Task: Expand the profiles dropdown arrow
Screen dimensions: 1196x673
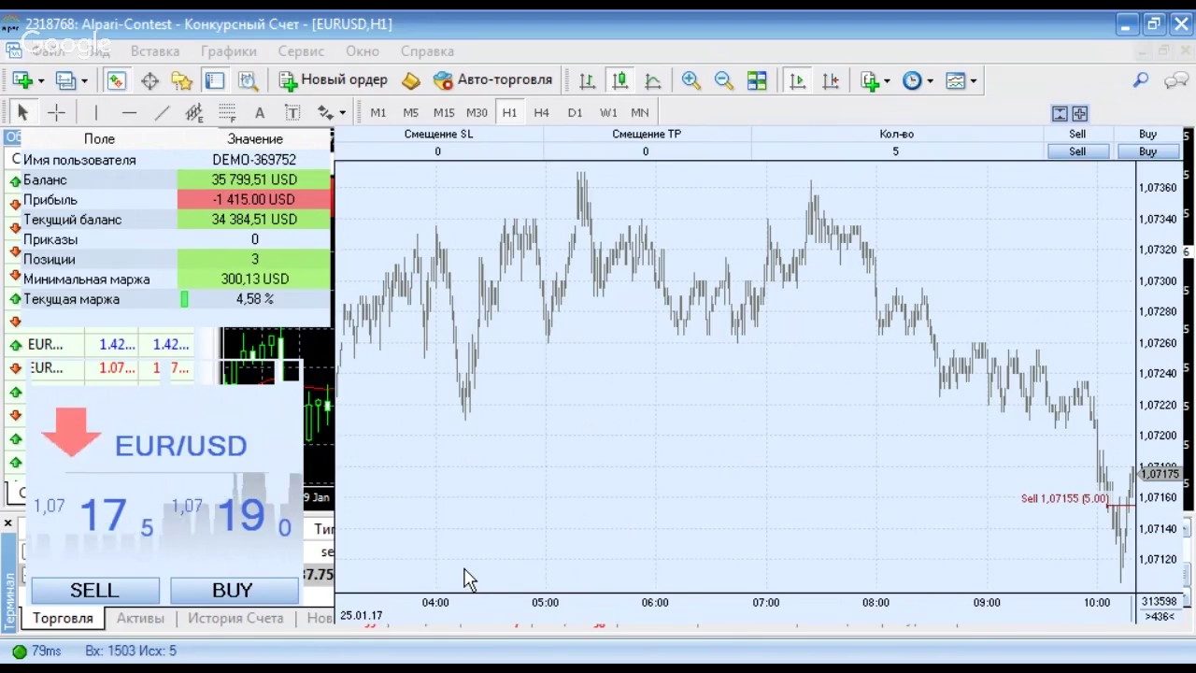Action: coord(84,80)
